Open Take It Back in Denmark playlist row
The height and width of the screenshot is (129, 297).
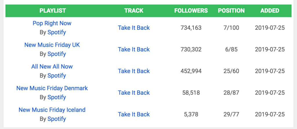(x=134, y=93)
